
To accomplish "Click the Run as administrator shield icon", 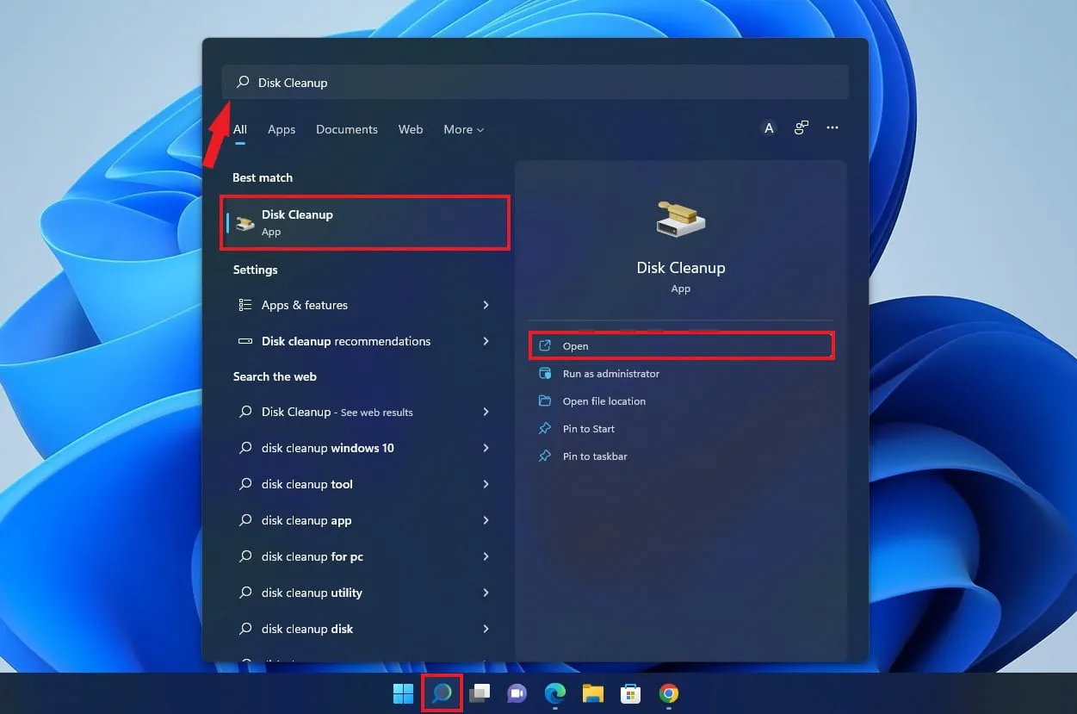I will tap(545, 374).
